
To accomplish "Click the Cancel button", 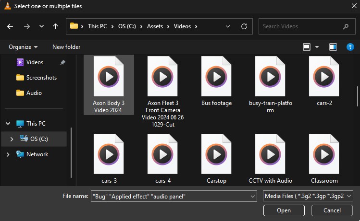I will pyautogui.click(x=332, y=210).
